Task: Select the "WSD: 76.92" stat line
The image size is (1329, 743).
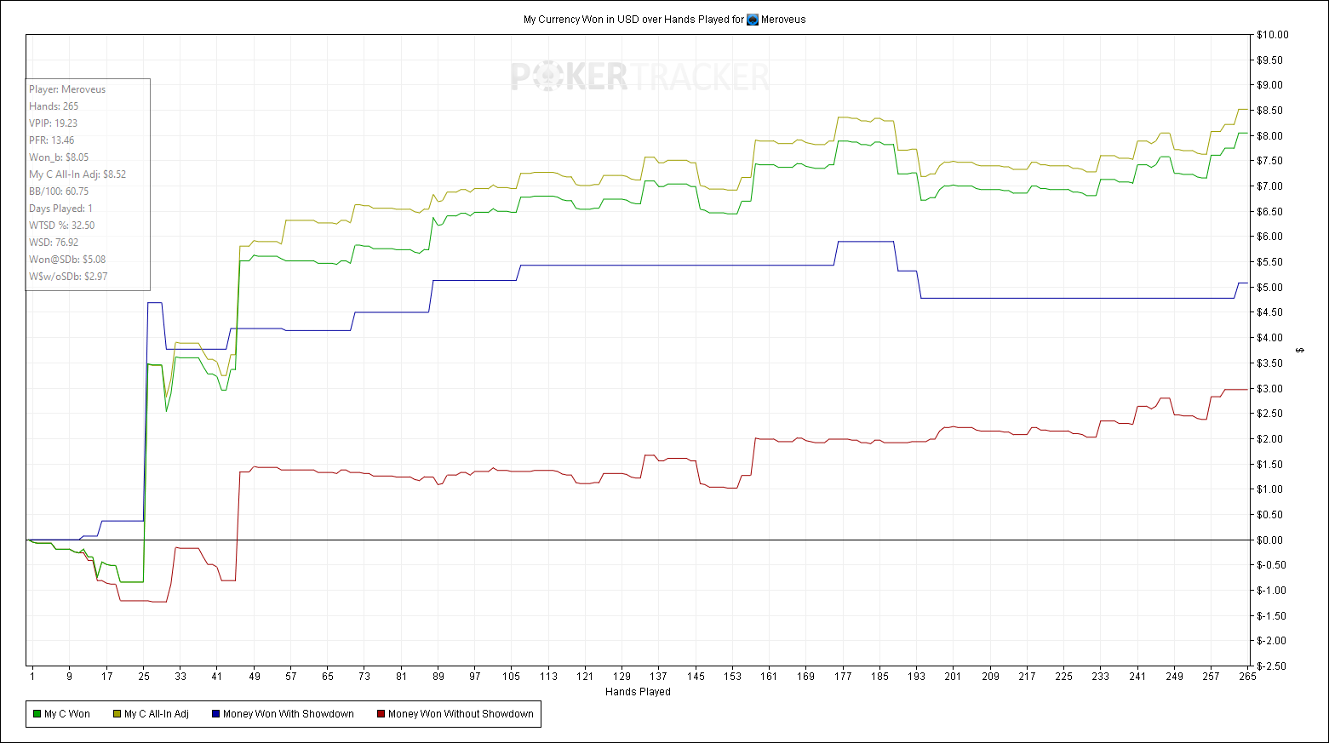Action: coord(54,243)
